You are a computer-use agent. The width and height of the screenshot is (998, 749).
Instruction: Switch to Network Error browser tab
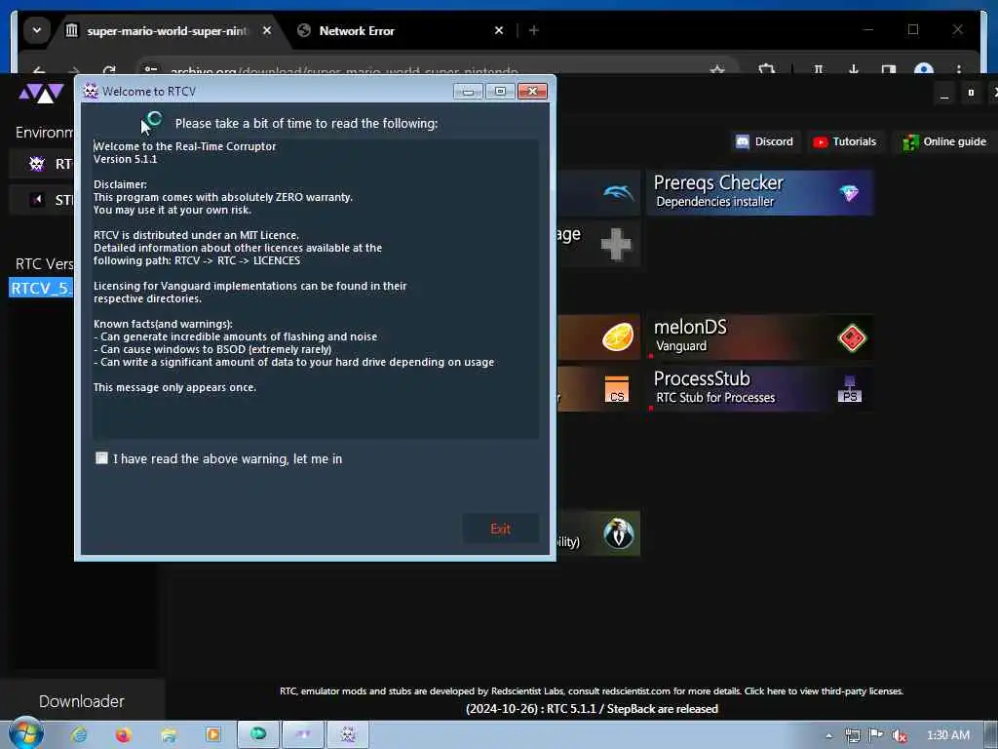click(x=357, y=30)
